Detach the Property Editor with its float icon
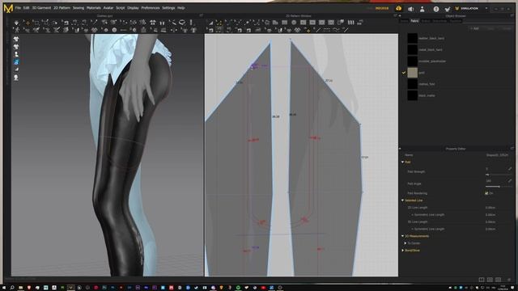Image resolution: width=518 pixels, height=291 pixels. click(512, 149)
